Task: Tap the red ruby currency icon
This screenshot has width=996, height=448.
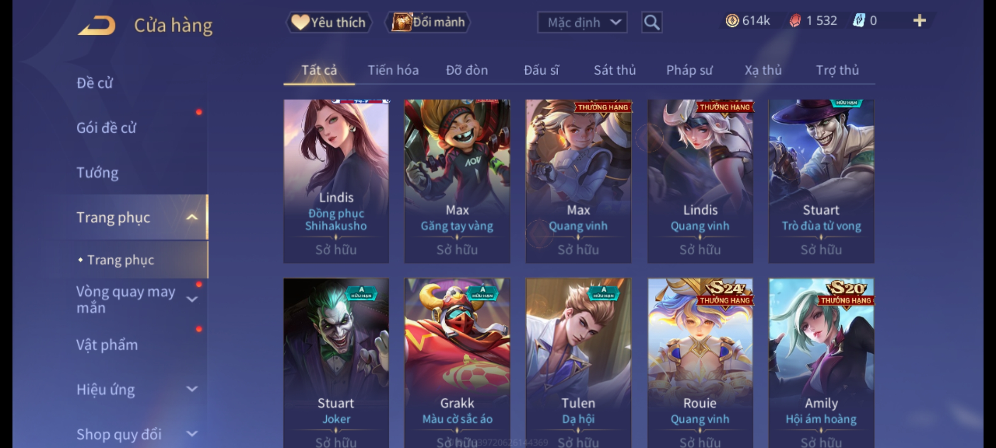Action: (795, 20)
